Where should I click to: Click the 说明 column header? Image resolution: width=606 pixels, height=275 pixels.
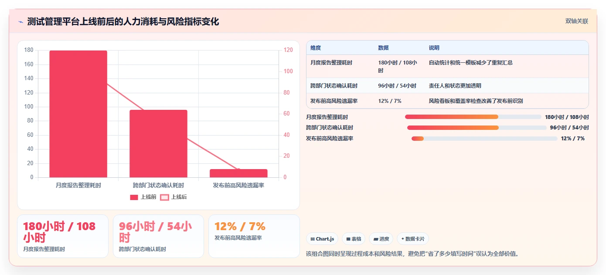coord(434,48)
